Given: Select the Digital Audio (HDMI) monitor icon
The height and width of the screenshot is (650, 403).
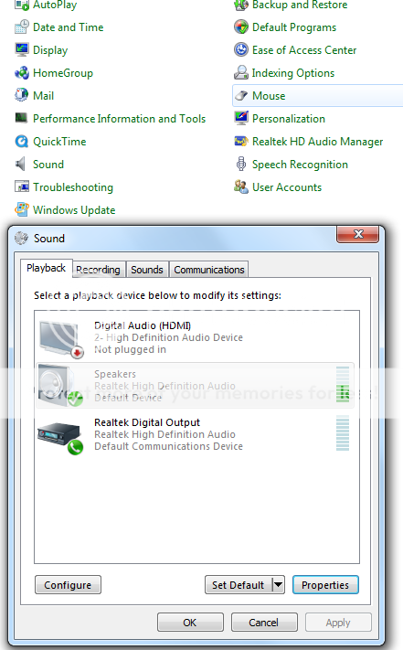Looking at the screenshot, I should coord(60,338).
